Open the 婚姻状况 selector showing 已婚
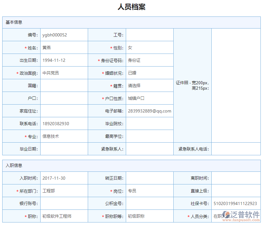The image size is (263, 225). [149, 73]
